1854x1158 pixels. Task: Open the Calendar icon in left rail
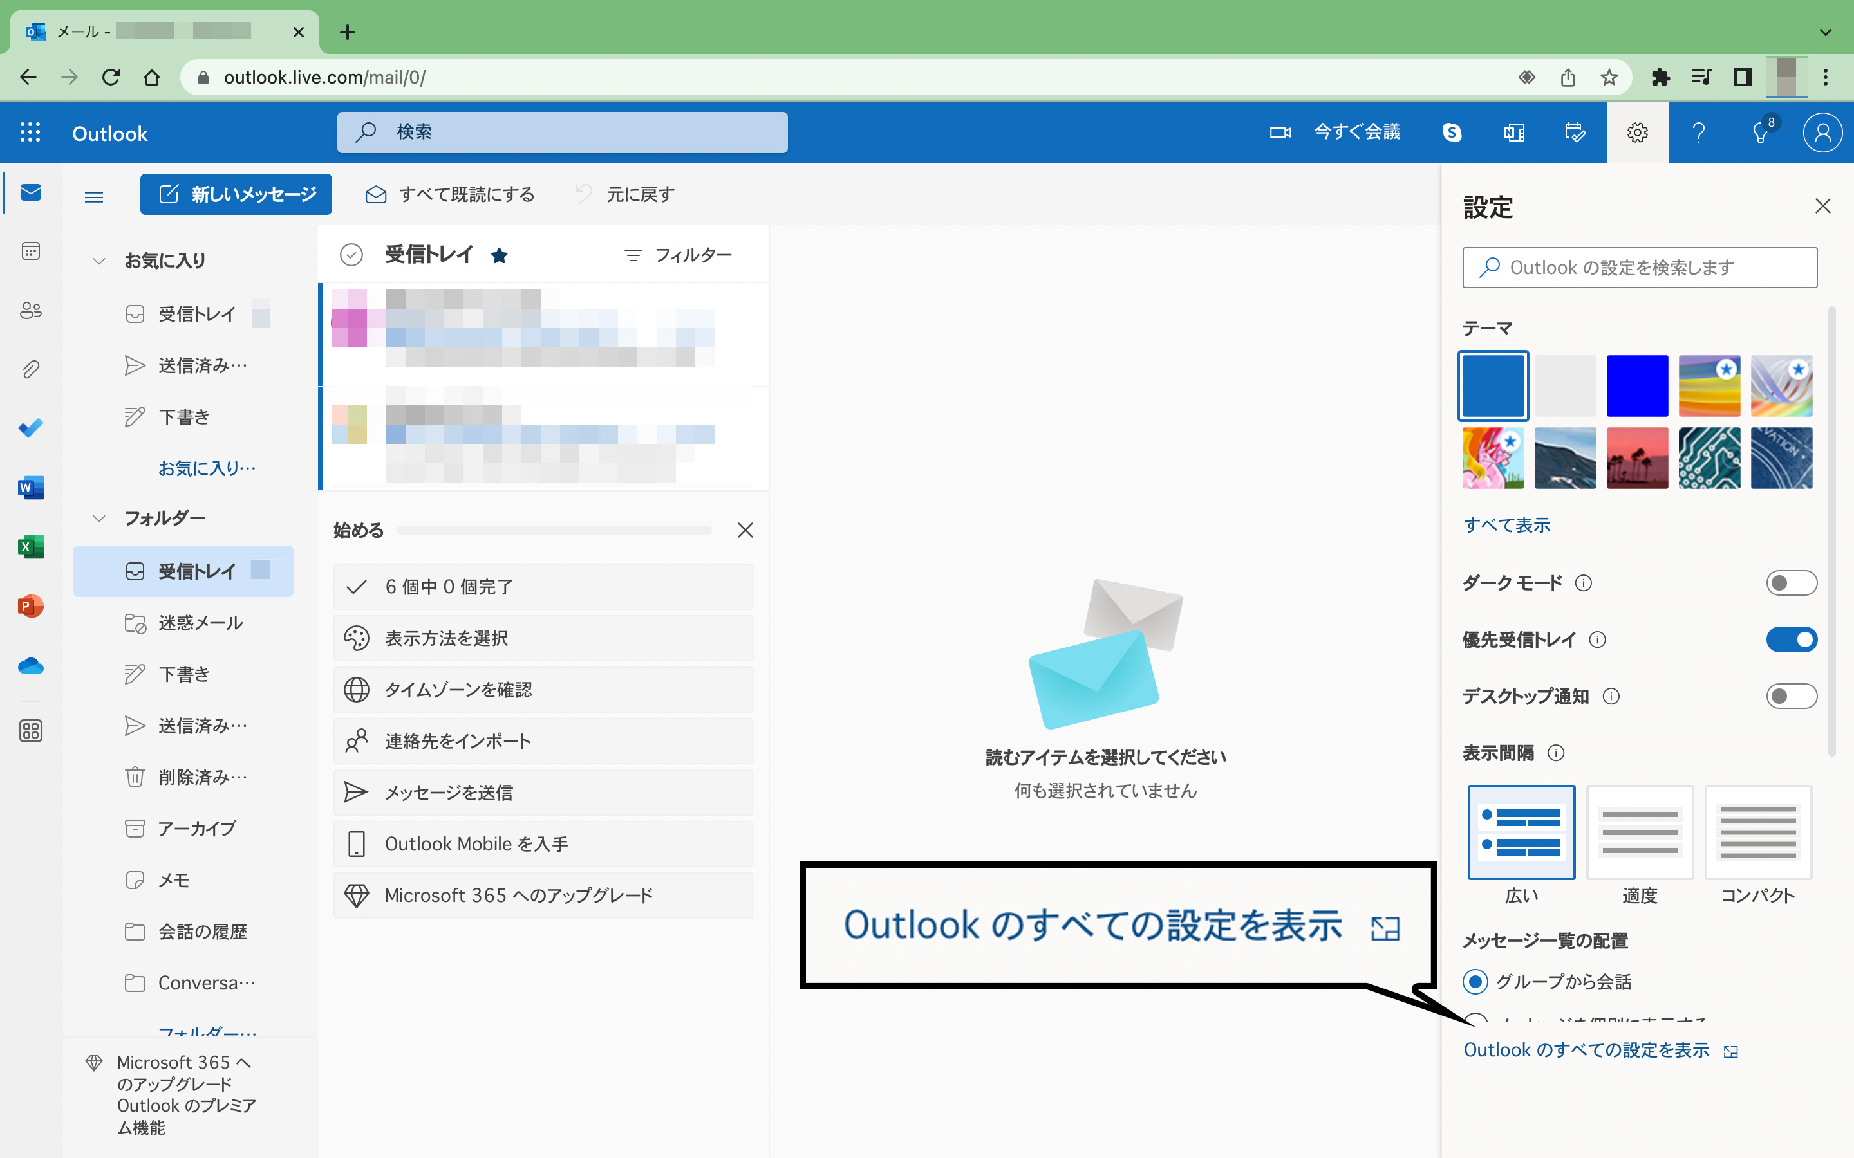31,251
